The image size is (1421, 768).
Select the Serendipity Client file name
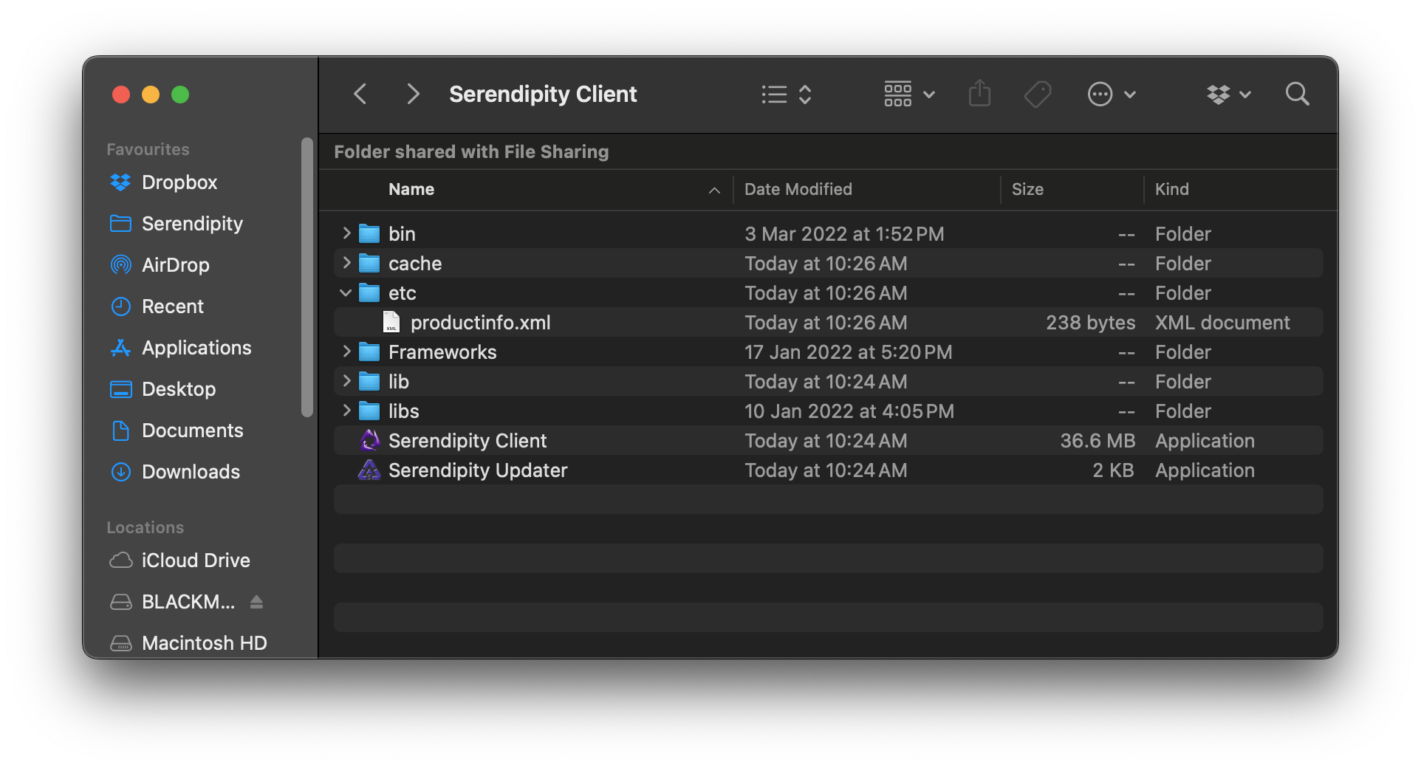coord(468,441)
